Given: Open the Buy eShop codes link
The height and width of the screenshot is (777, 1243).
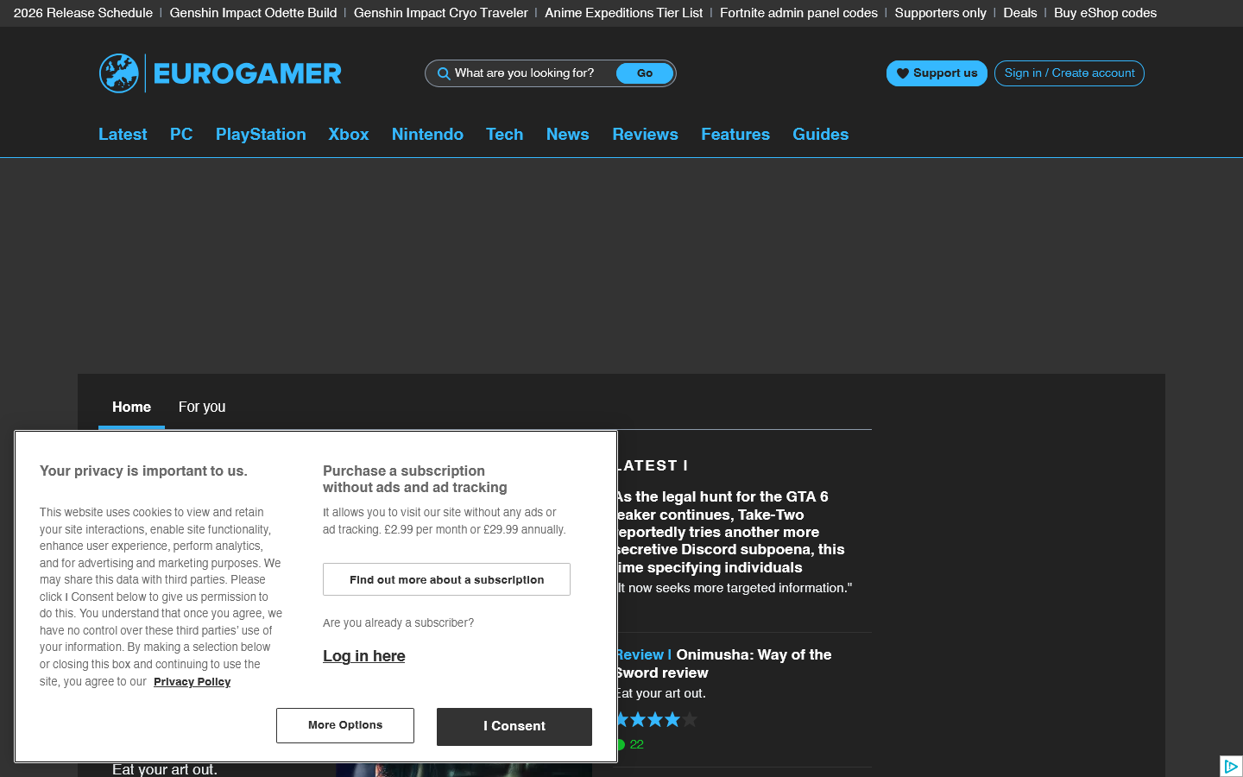Looking at the screenshot, I should [1105, 13].
